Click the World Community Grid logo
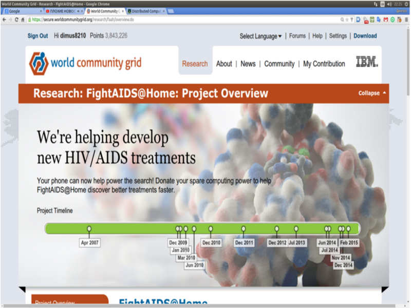This screenshot has height=308, width=411. (x=85, y=63)
